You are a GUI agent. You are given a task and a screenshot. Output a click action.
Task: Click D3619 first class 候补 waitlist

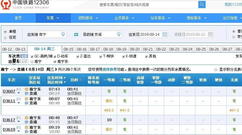(x=109, y=130)
